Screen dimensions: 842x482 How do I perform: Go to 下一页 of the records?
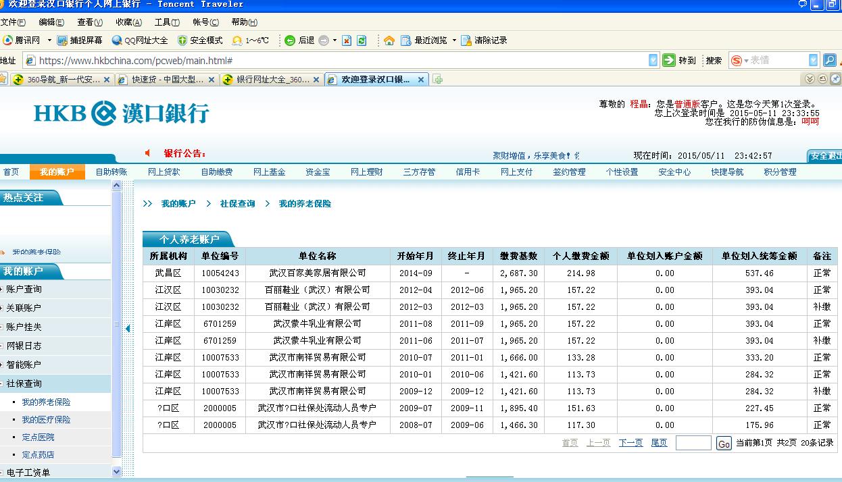pyautogui.click(x=630, y=443)
